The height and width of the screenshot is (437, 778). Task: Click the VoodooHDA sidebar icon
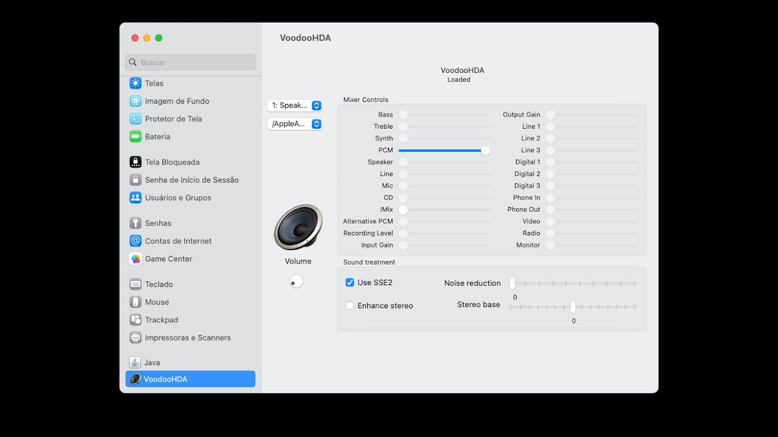pos(135,379)
